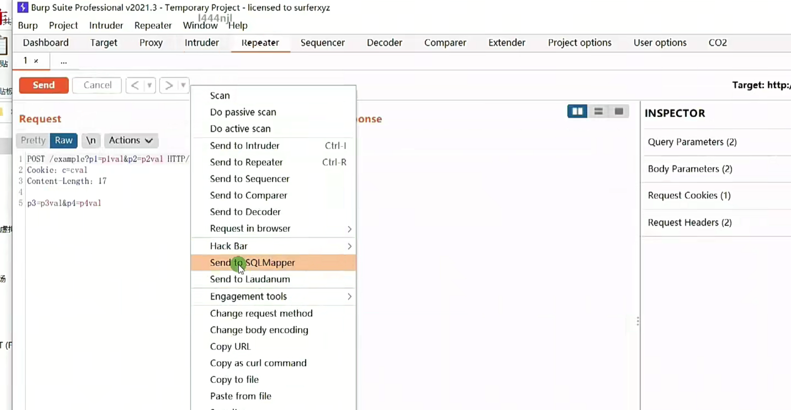The height and width of the screenshot is (410, 791).
Task: Select the combined single-pane layout icon
Action: pos(619,111)
